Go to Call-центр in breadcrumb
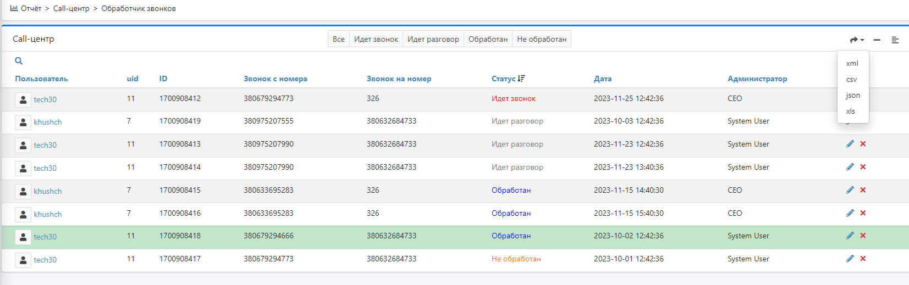Screen dimensions: 909x285 coord(71,8)
